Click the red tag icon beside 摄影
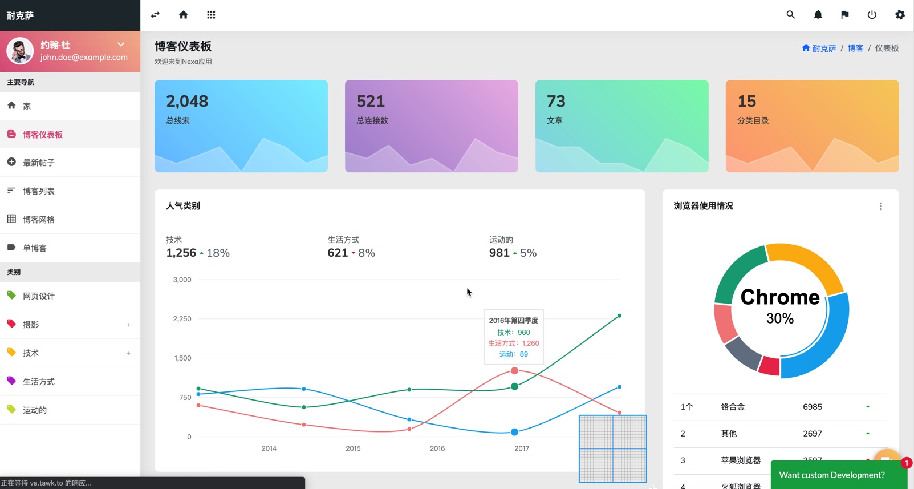 click(x=11, y=324)
